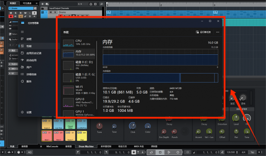Trigger the Closed Hihat drum pad
The width and height of the screenshot is (266, 156).
[x=70, y=124]
